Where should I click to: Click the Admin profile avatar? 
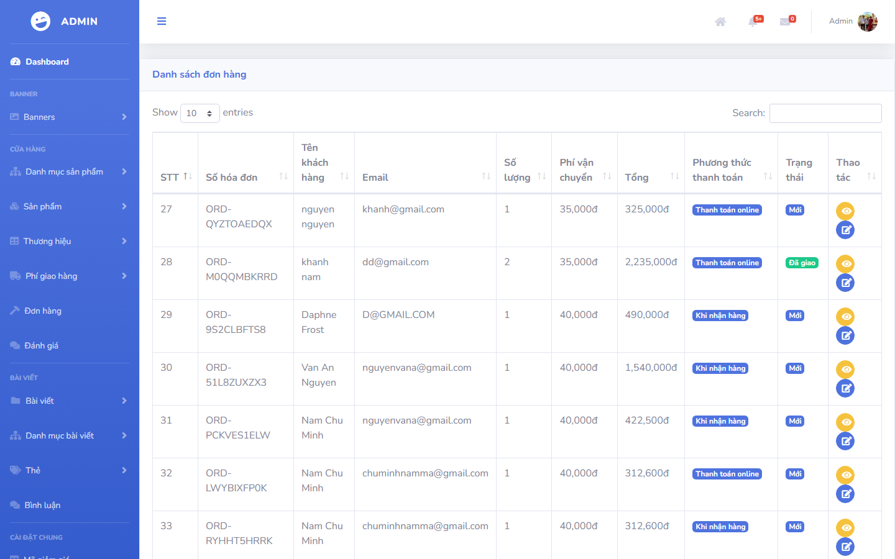[868, 22]
